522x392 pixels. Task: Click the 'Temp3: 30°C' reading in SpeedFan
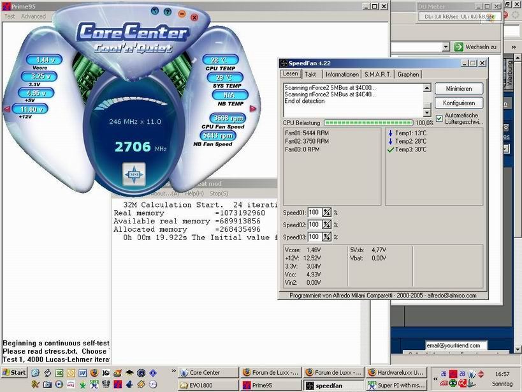coord(410,149)
